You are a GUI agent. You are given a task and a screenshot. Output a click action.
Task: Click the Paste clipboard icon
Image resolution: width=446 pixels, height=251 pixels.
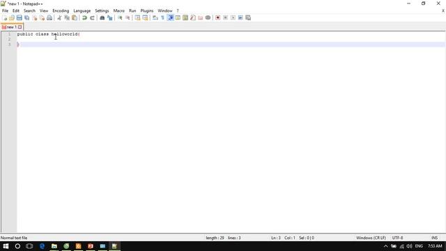point(75,17)
